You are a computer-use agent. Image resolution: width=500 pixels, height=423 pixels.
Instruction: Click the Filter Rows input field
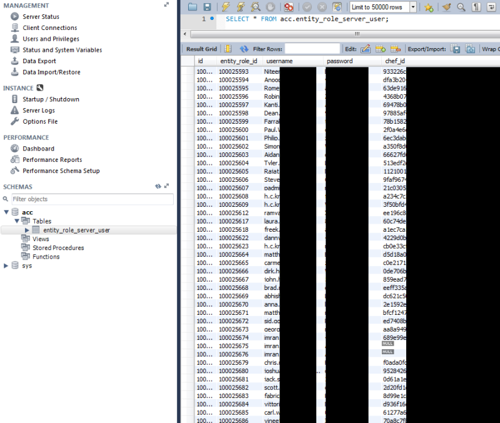tap(312, 49)
